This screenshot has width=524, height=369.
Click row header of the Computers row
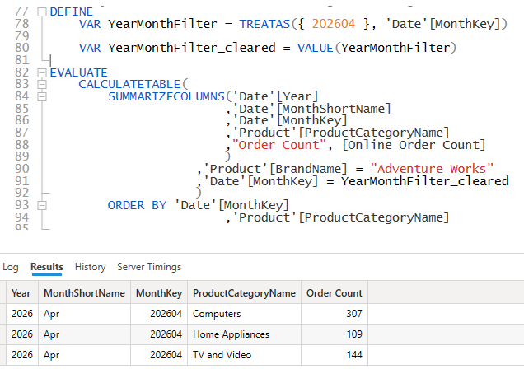click(3, 314)
